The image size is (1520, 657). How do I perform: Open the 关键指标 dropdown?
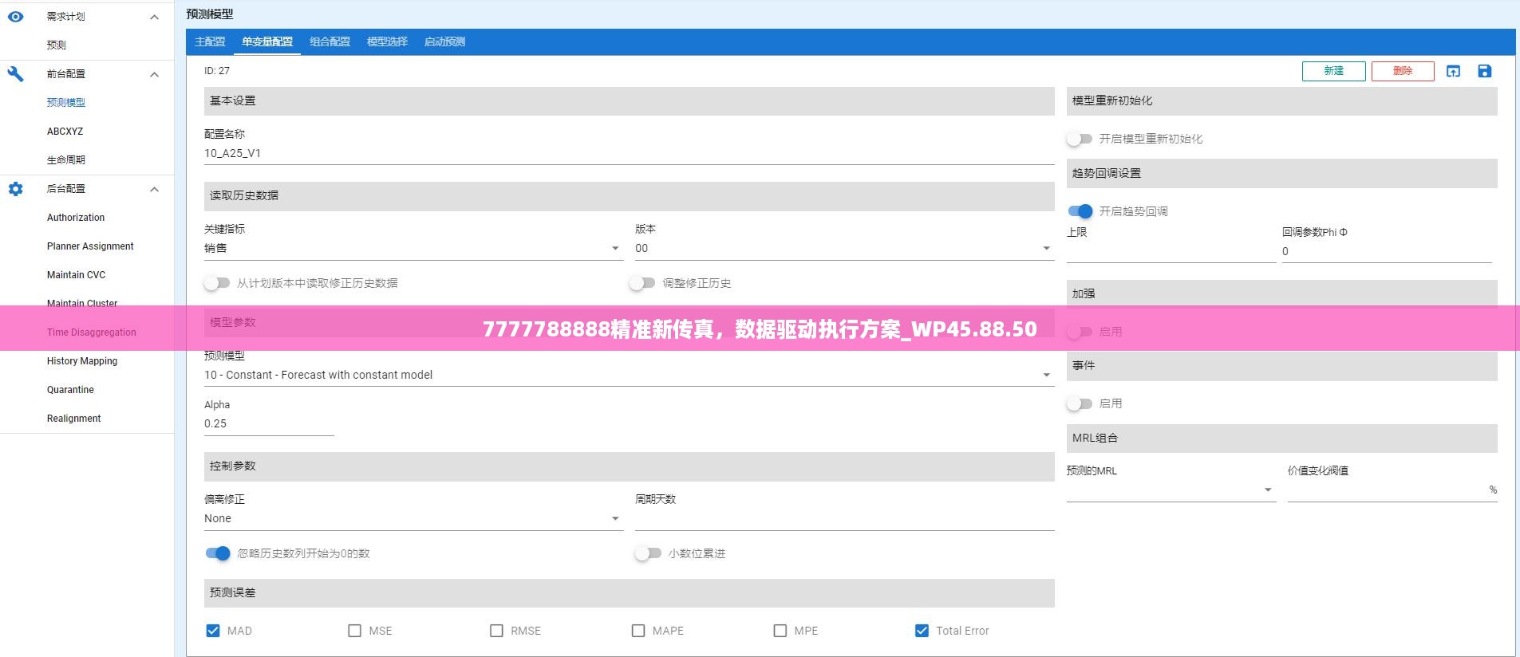411,249
